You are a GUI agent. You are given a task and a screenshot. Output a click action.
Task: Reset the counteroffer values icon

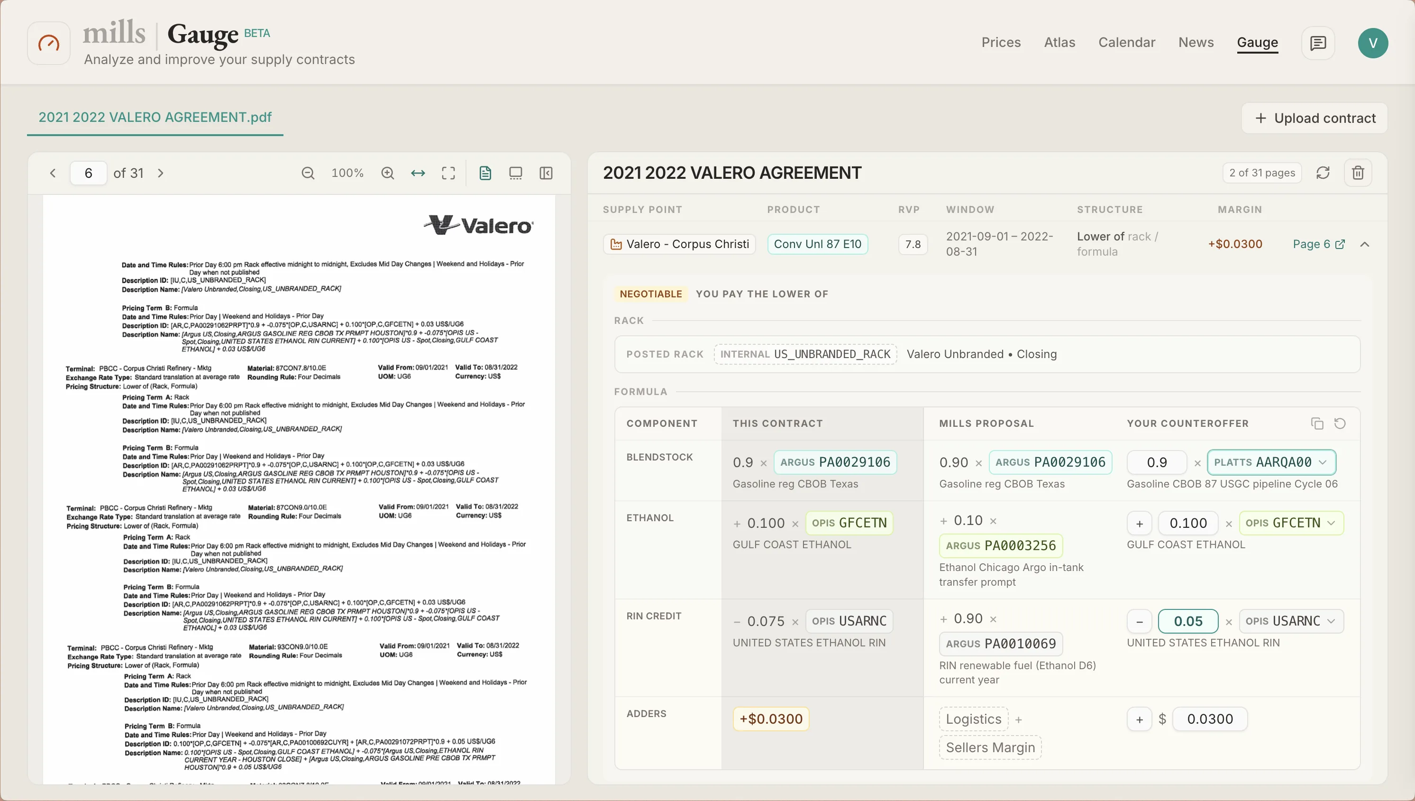1340,424
